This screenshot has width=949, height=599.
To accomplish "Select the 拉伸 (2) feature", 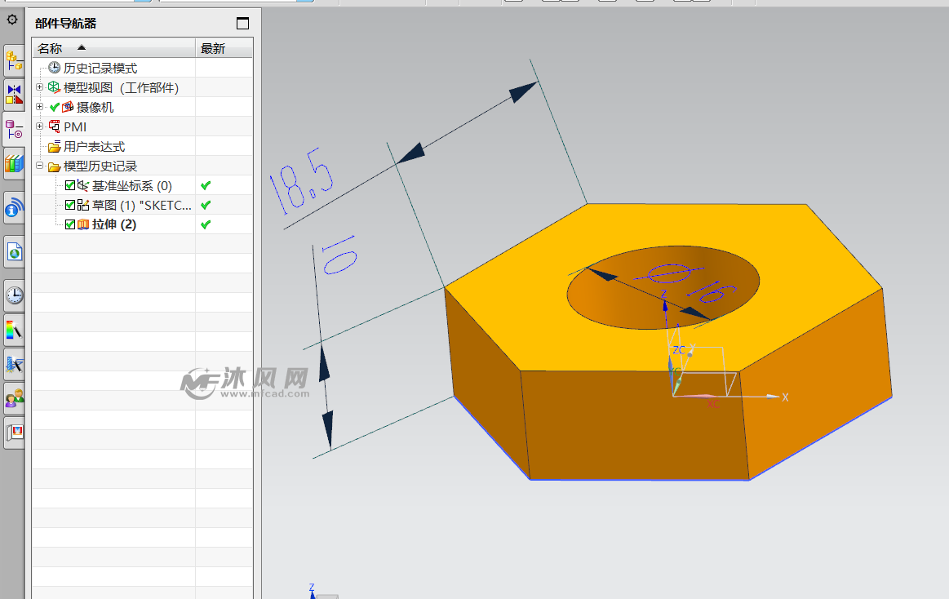I will (x=113, y=224).
